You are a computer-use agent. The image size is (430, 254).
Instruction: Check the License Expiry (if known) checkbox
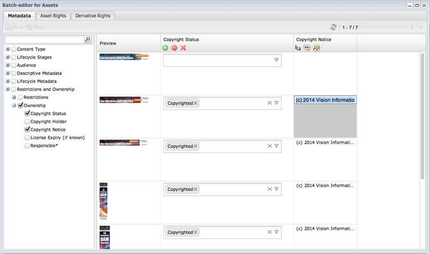pyautogui.click(x=27, y=137)
